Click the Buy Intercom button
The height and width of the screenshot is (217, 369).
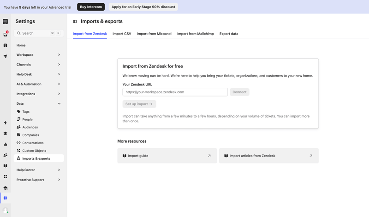pos(91,7)
